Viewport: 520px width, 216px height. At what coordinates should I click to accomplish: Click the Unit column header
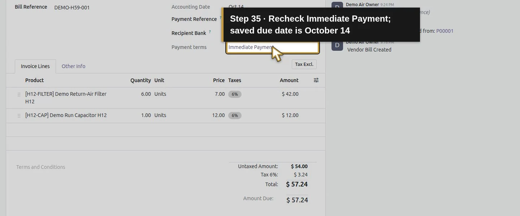tap(159, 80)
